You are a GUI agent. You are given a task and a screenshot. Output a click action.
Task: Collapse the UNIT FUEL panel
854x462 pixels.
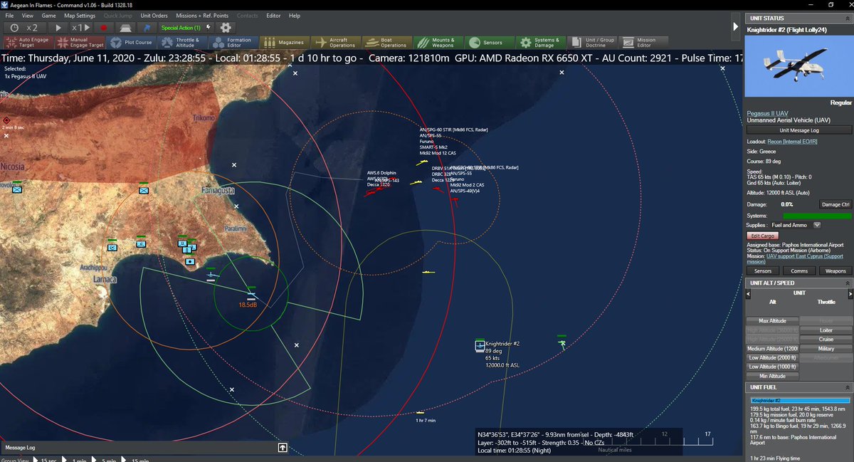point(848,387)
